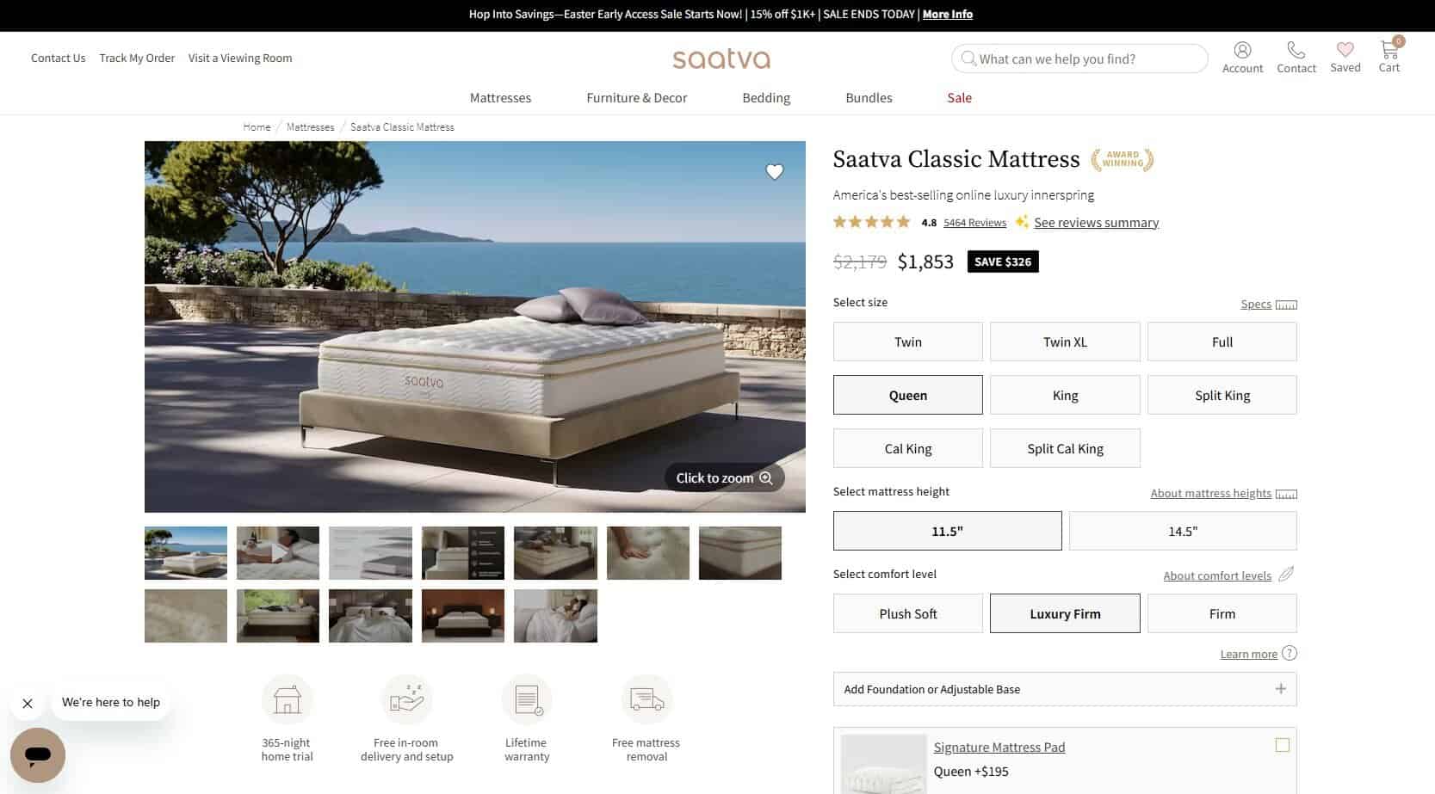
Task: Click the Learn more question mark icon
Action: click(1289, 653)
